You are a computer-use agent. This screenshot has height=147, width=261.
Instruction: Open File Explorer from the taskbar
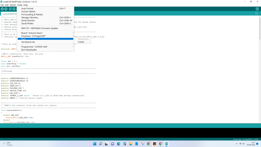[130, 144]
